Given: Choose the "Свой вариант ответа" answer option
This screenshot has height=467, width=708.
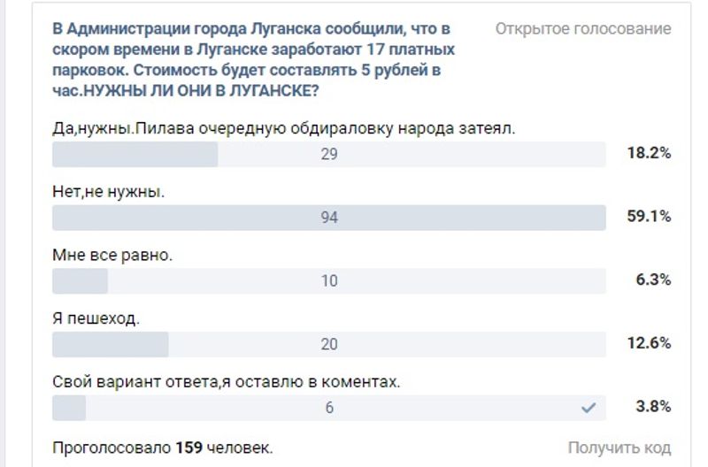Looking at the screenshot, I should click(x=227, y=382).
